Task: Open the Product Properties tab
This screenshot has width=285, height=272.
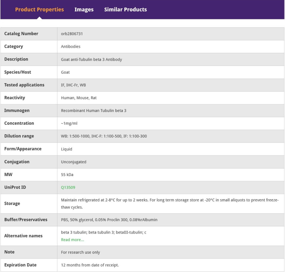Action: point(39,10)
